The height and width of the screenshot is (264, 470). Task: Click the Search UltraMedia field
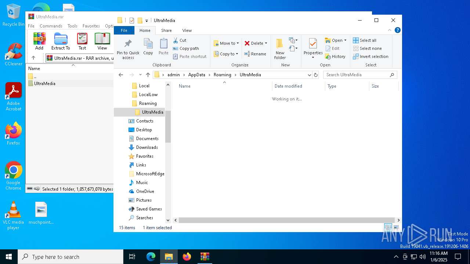[x=360, y=75]
